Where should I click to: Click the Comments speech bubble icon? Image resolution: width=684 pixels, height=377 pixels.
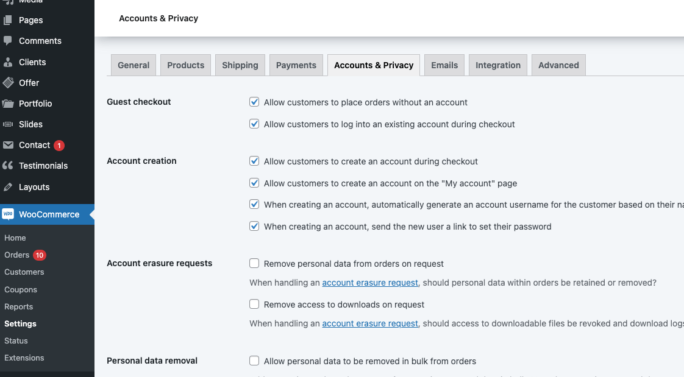(8, 41)
